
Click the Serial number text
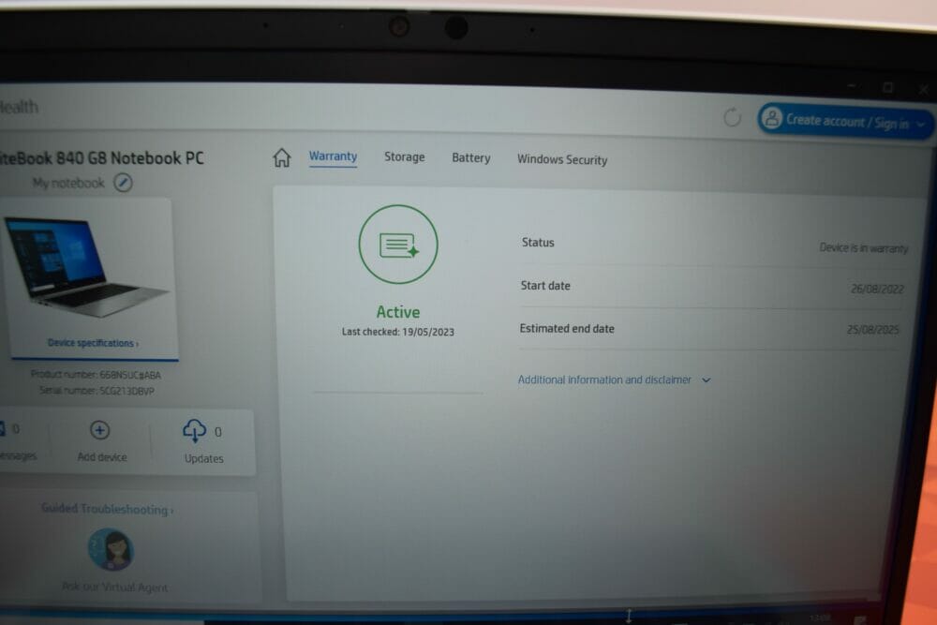click(97, 391)
